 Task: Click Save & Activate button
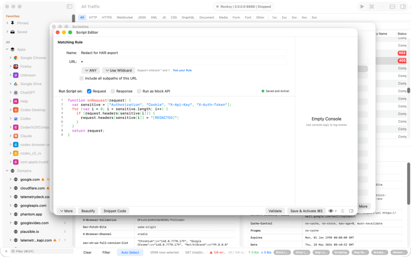[306, 211]
